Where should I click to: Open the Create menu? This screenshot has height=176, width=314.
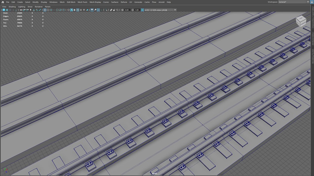point(20,2)
